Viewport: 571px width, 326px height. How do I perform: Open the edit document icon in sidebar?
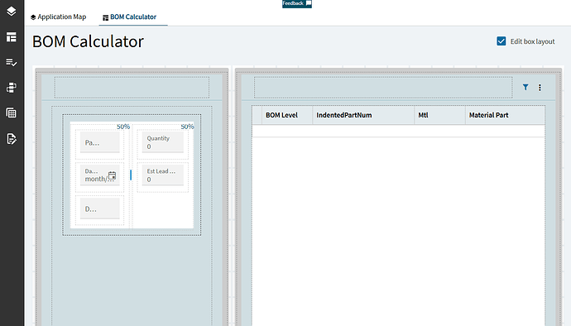(12, 139)
